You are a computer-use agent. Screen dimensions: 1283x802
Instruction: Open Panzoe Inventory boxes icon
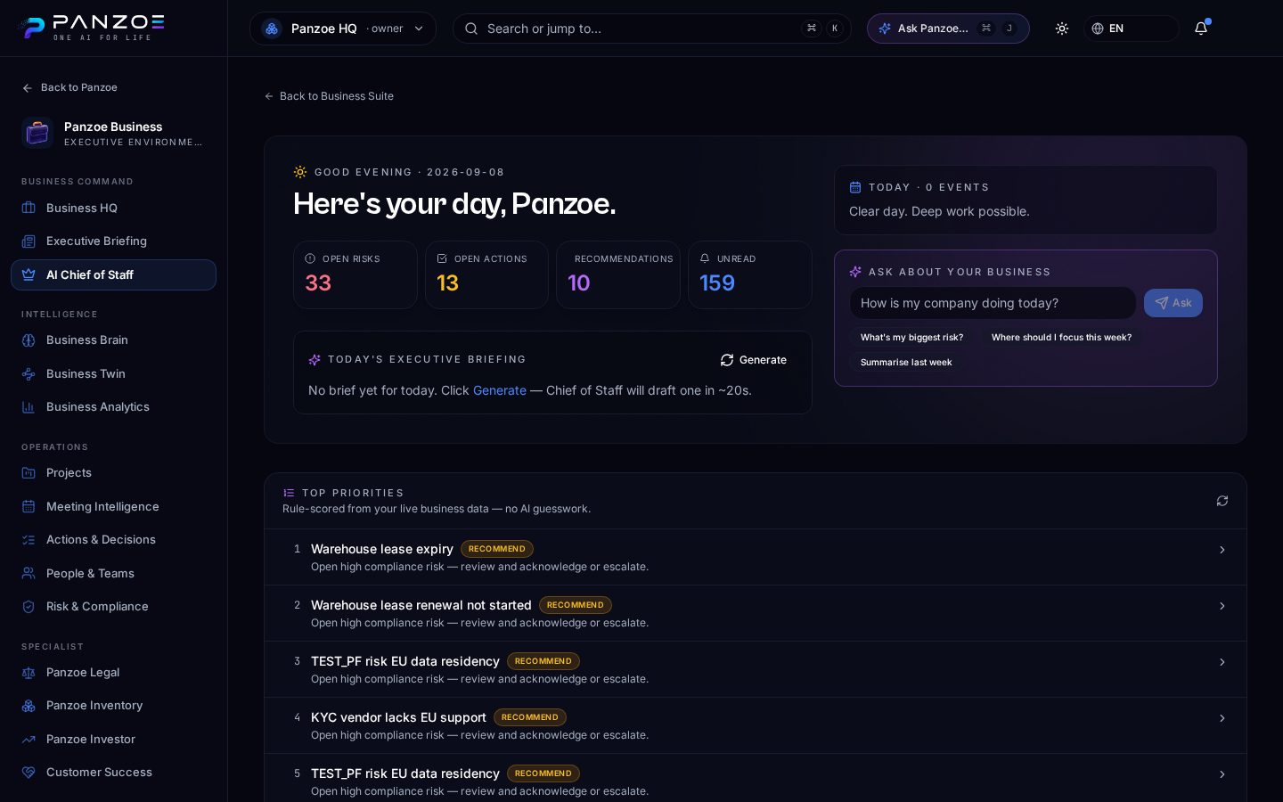tap(29, 706)
